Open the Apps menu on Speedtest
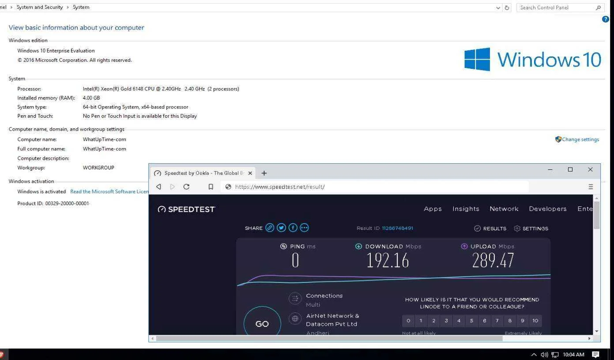Screen dimensions: 614x360 [433, 209]
